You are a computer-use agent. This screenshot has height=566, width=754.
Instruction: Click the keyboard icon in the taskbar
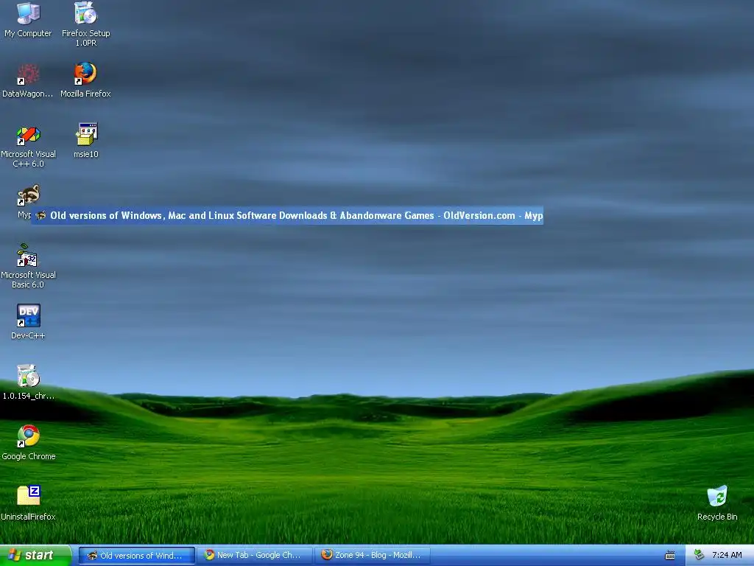(x=669, y=556)
